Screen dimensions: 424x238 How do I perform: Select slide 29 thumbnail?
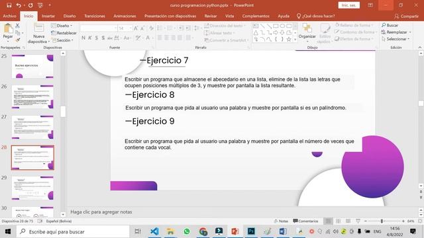pos(32,188)
